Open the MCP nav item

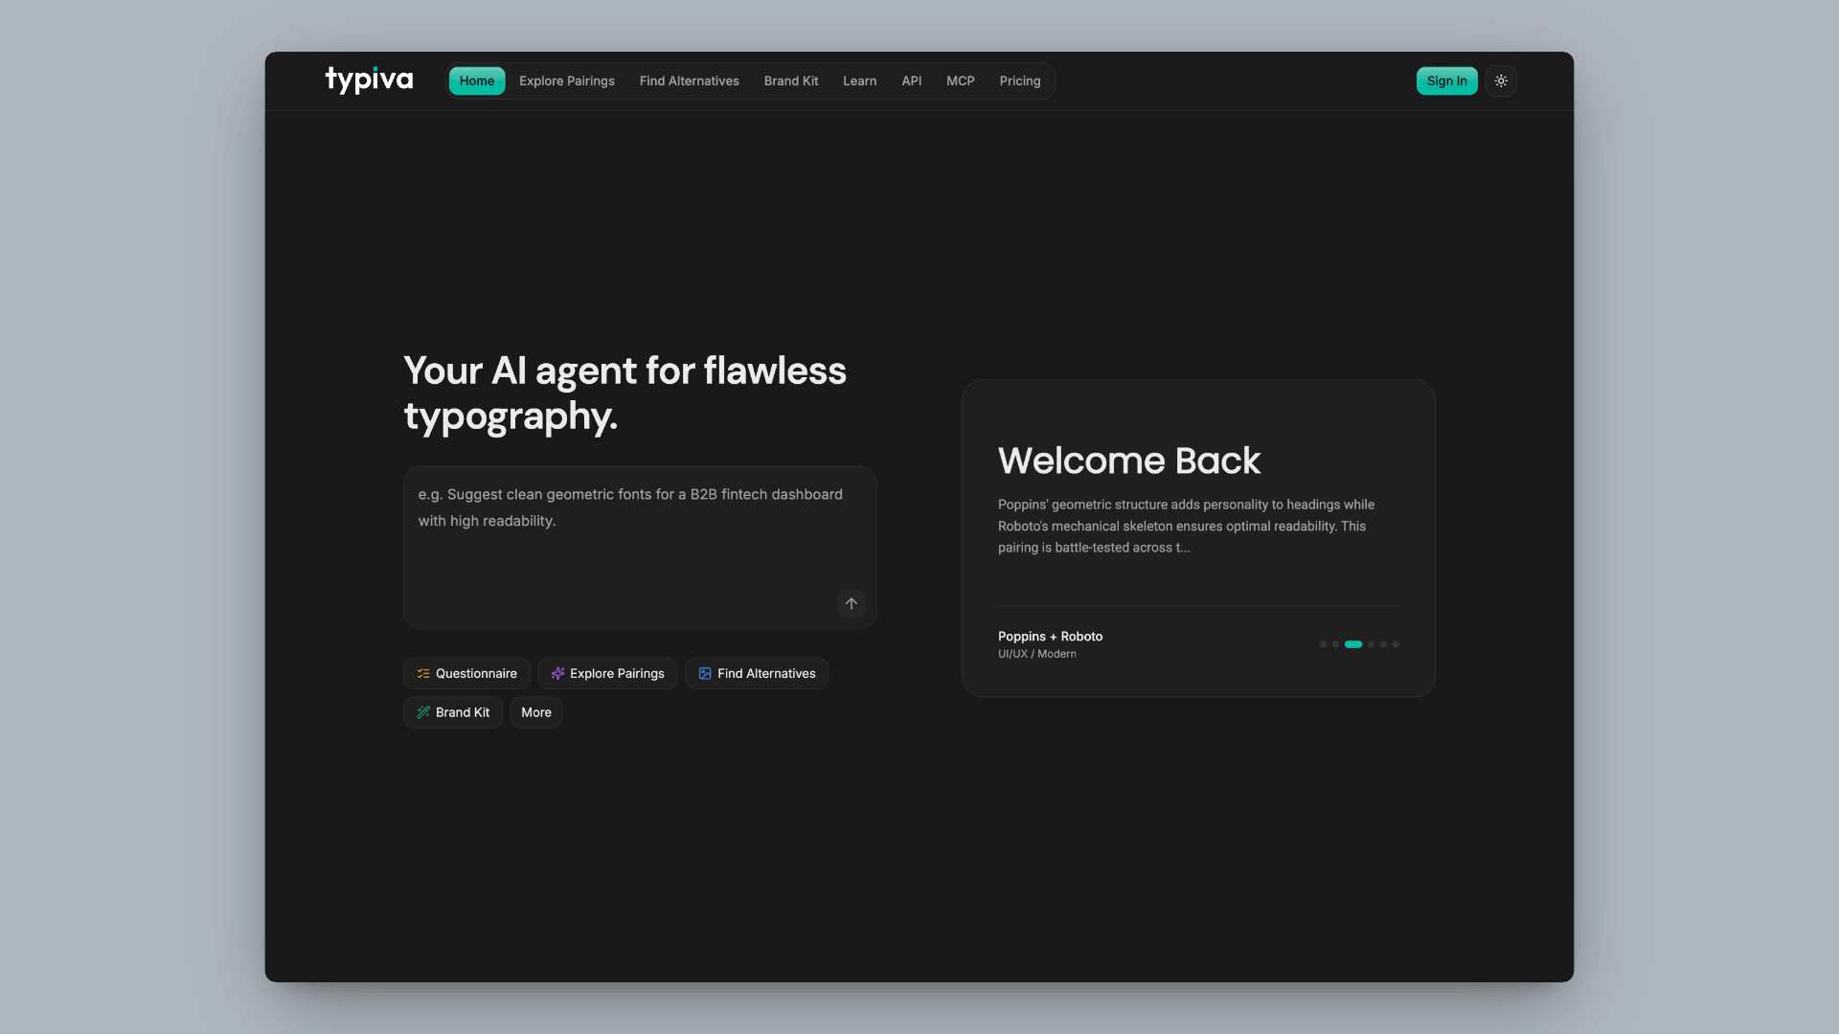point(961,81)
